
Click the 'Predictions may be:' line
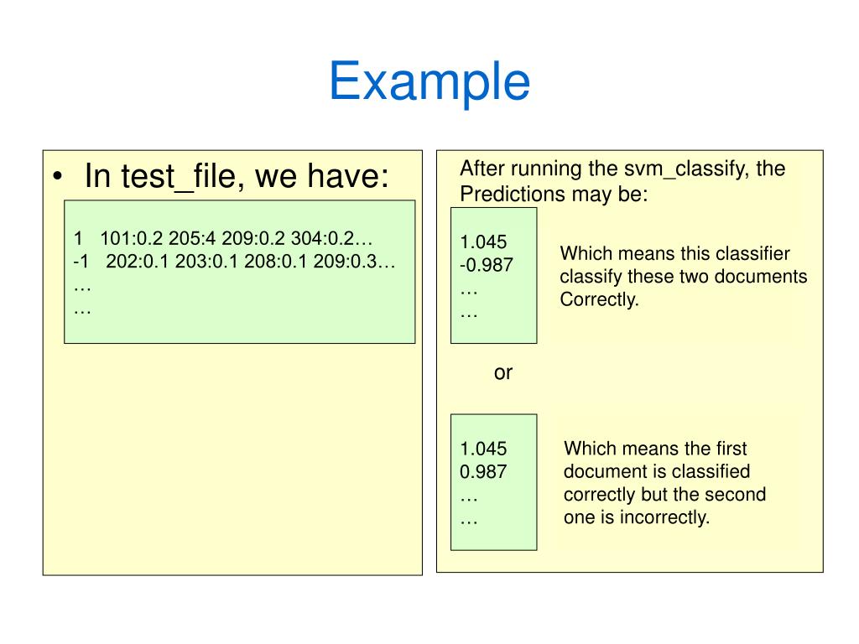pos(554,194)
